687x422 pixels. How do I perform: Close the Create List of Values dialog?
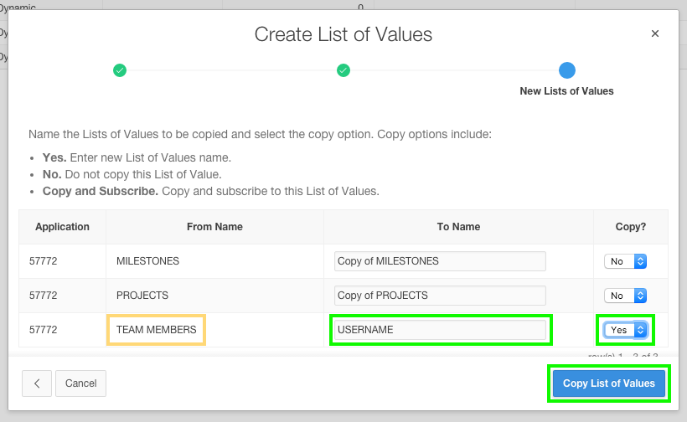coord(655,33)
